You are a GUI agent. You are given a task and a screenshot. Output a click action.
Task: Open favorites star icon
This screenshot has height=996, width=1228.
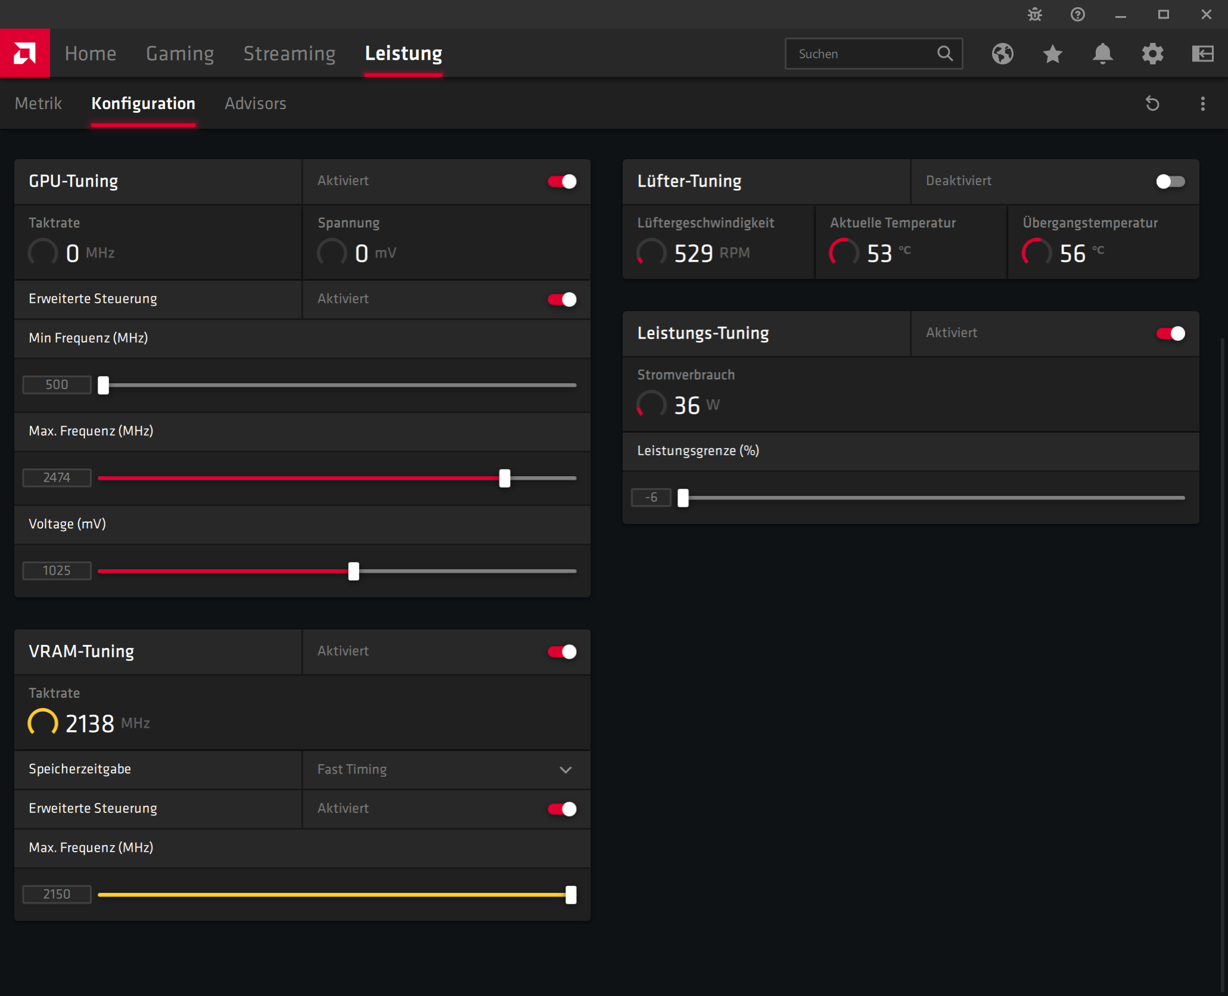click(x=1052, y=54)
